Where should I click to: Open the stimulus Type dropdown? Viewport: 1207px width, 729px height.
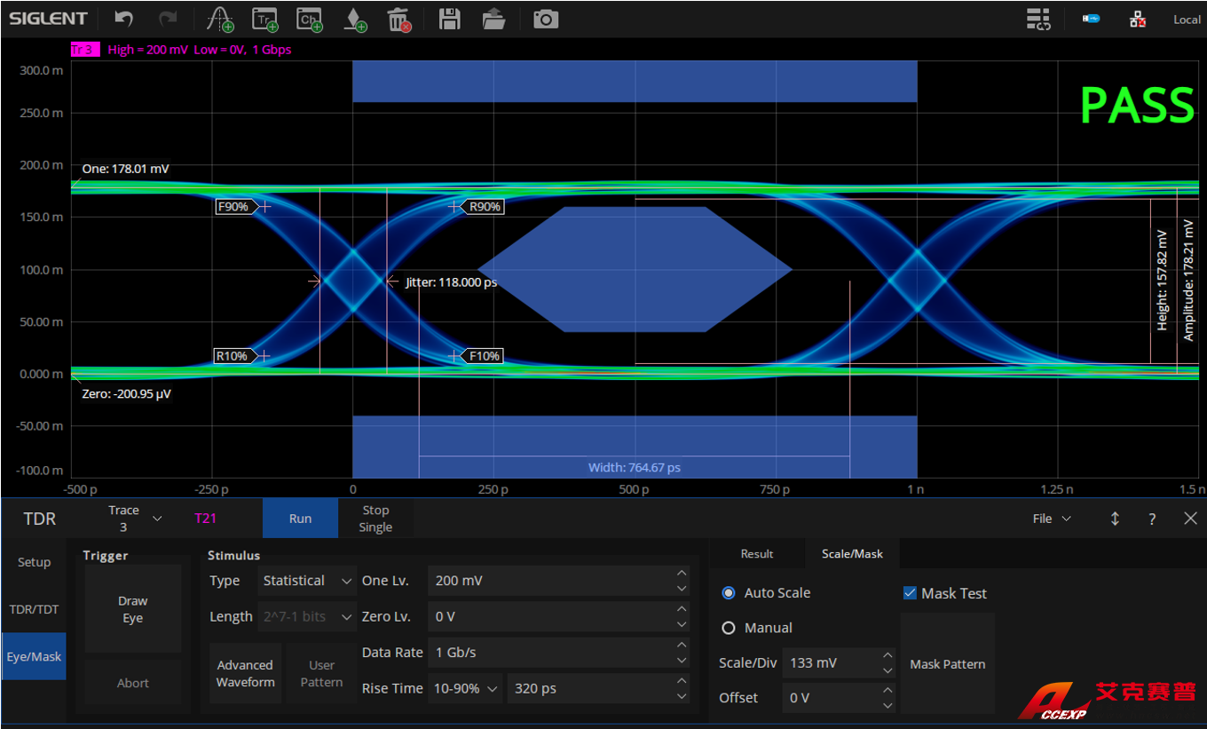tap(307, 581)
